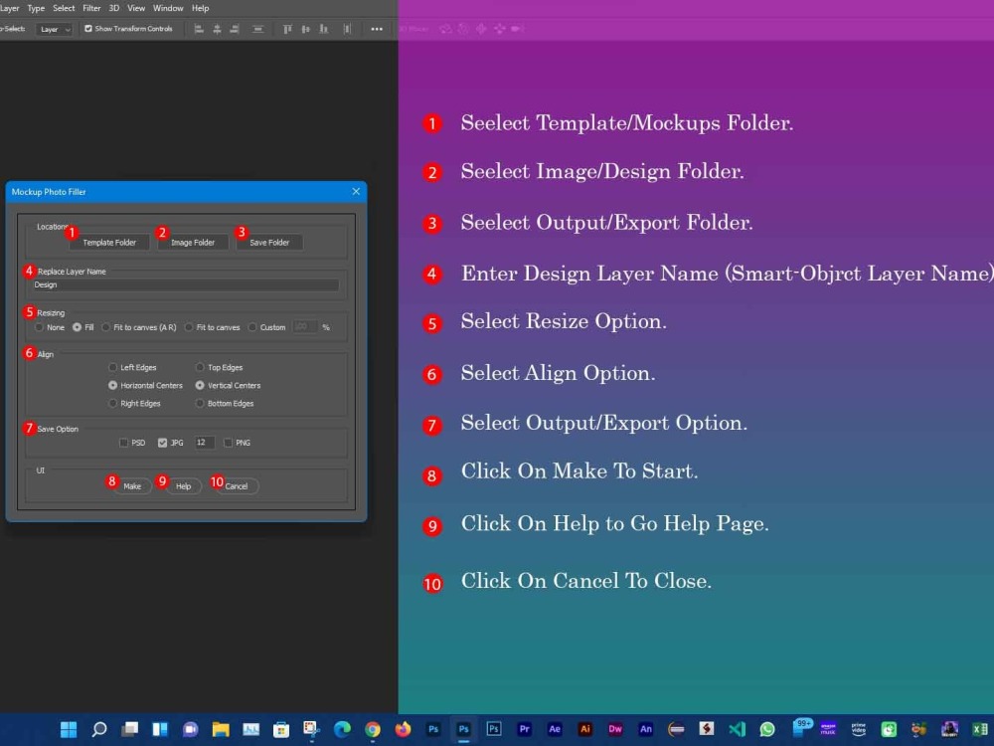Image resolution: width=994 pixels, height=746 pixels.
Task: Open the View menu
Action: tap(136, 8)
